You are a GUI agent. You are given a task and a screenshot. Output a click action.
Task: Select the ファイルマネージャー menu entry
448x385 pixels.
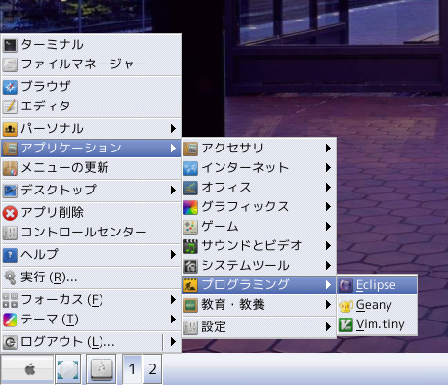91,64
